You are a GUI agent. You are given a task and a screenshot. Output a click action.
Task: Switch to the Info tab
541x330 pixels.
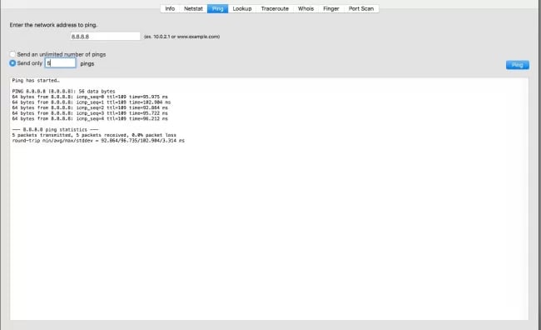pos(170,8)
